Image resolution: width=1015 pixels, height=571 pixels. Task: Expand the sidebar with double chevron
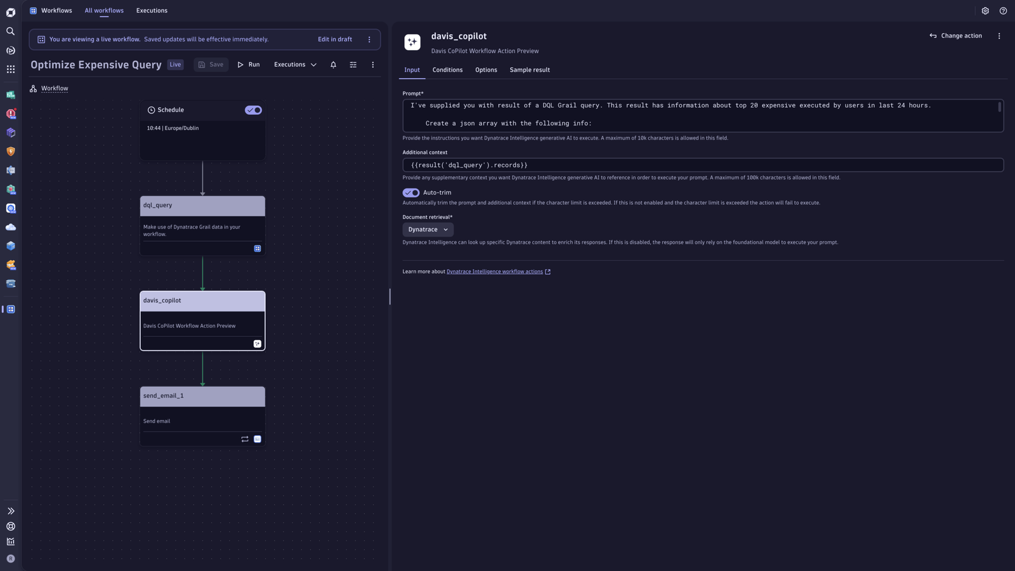[11, 511]
